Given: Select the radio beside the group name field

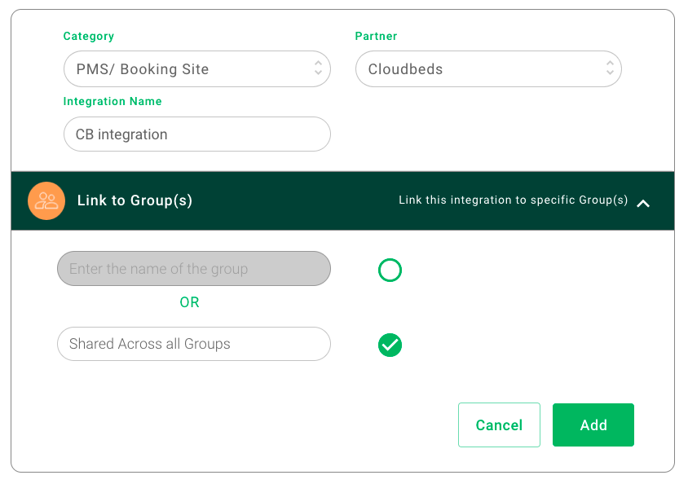Looking at the screenshot, I should (390, 270).
